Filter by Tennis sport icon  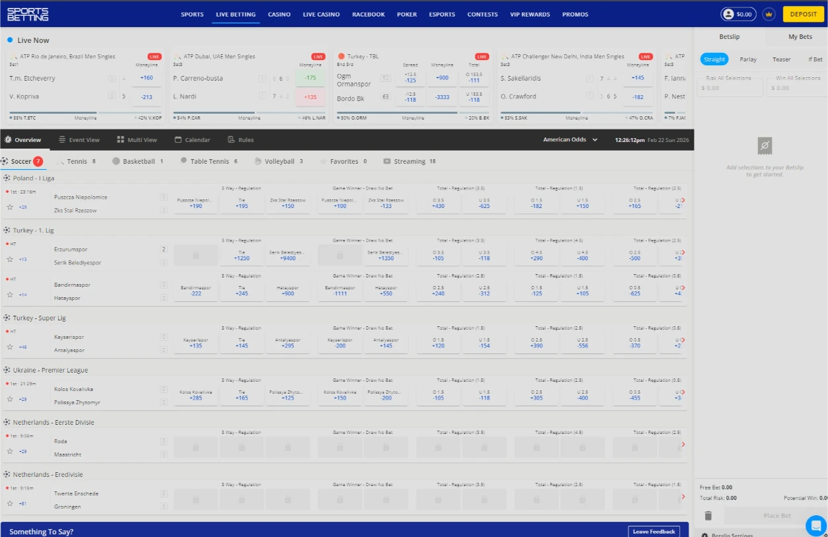click(61, 162)
